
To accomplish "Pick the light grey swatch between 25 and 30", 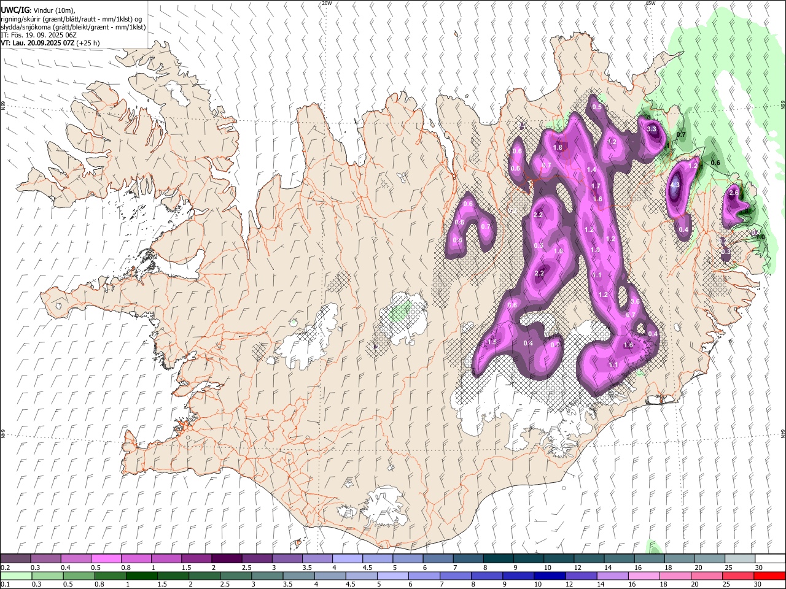I will (739, 559).
